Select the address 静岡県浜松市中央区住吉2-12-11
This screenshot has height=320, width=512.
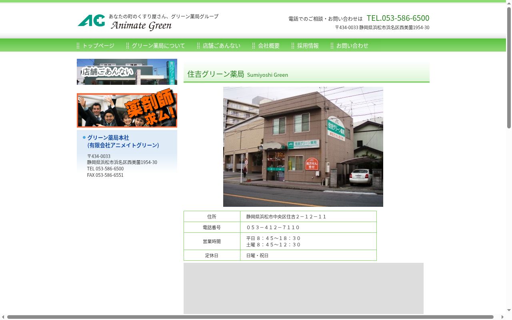[x=286, y=217]
